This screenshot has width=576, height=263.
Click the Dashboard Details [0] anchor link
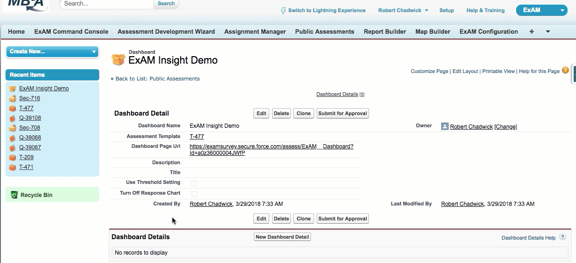tap(340, 94)
